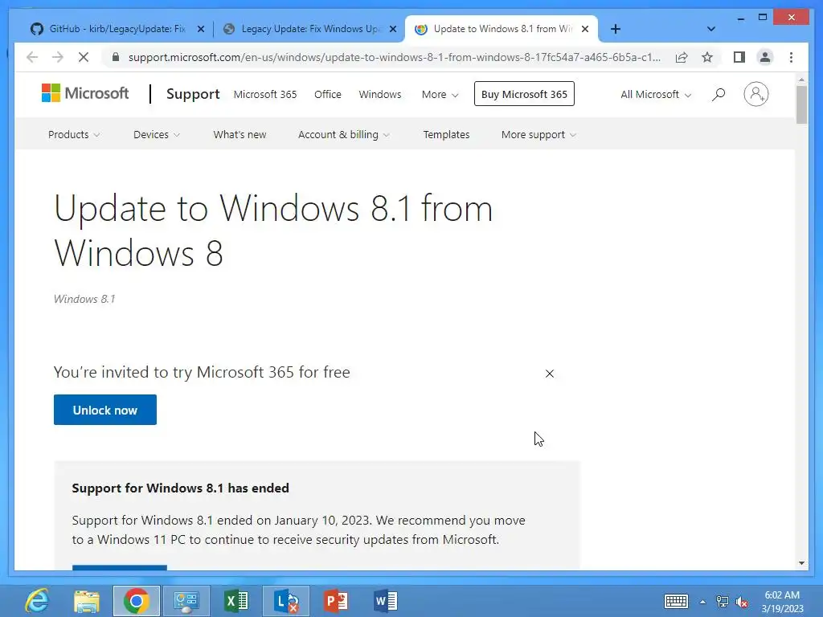Screen dimensions: 823x617
Task: Open the Office navigation link
Action: click(x=328, y=95)
